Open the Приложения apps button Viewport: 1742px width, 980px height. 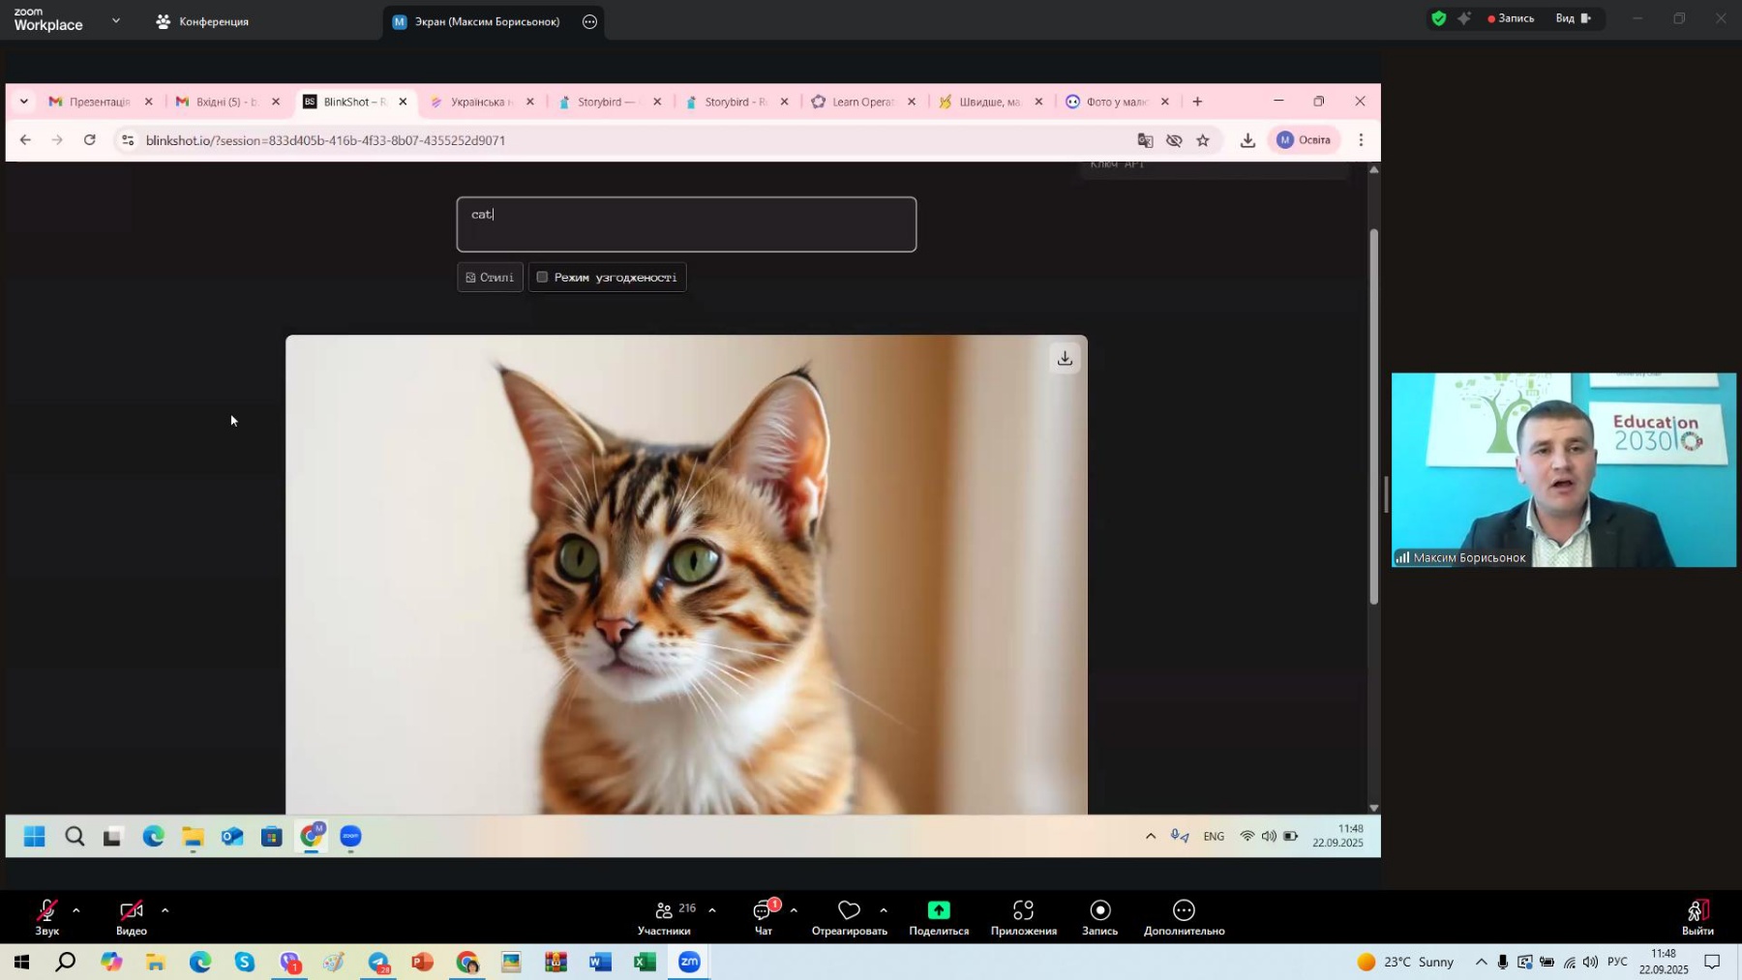1024,918
